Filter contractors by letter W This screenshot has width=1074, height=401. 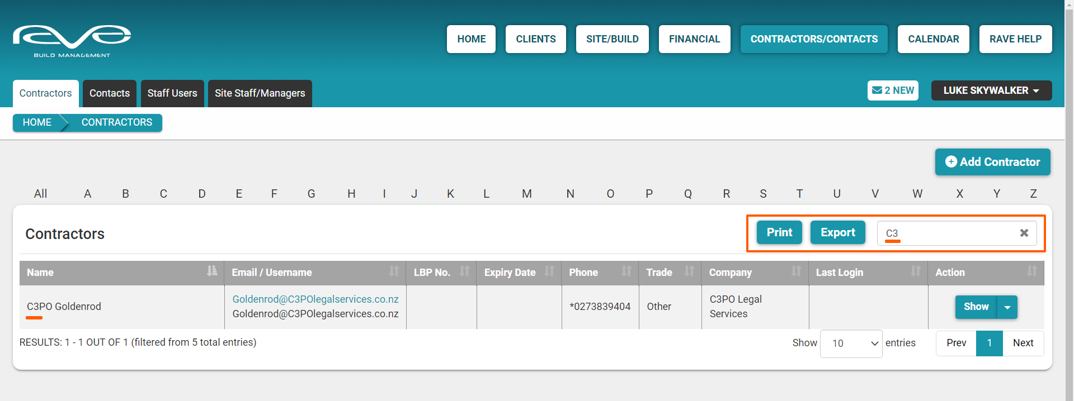(917, 194)
